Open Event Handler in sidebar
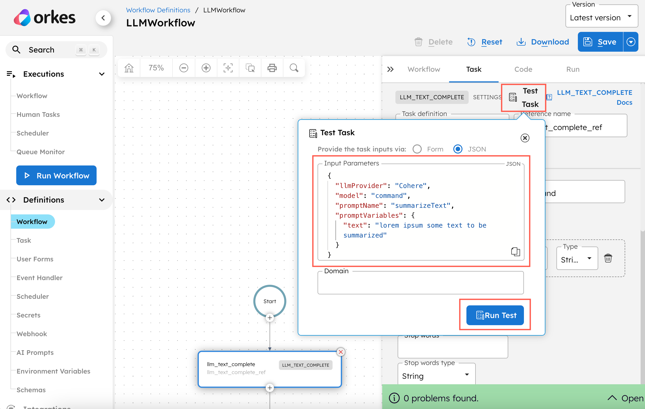 click(40, 278)
